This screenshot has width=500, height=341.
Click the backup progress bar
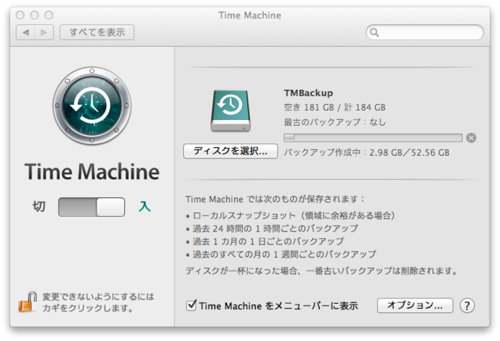[373, 138]
